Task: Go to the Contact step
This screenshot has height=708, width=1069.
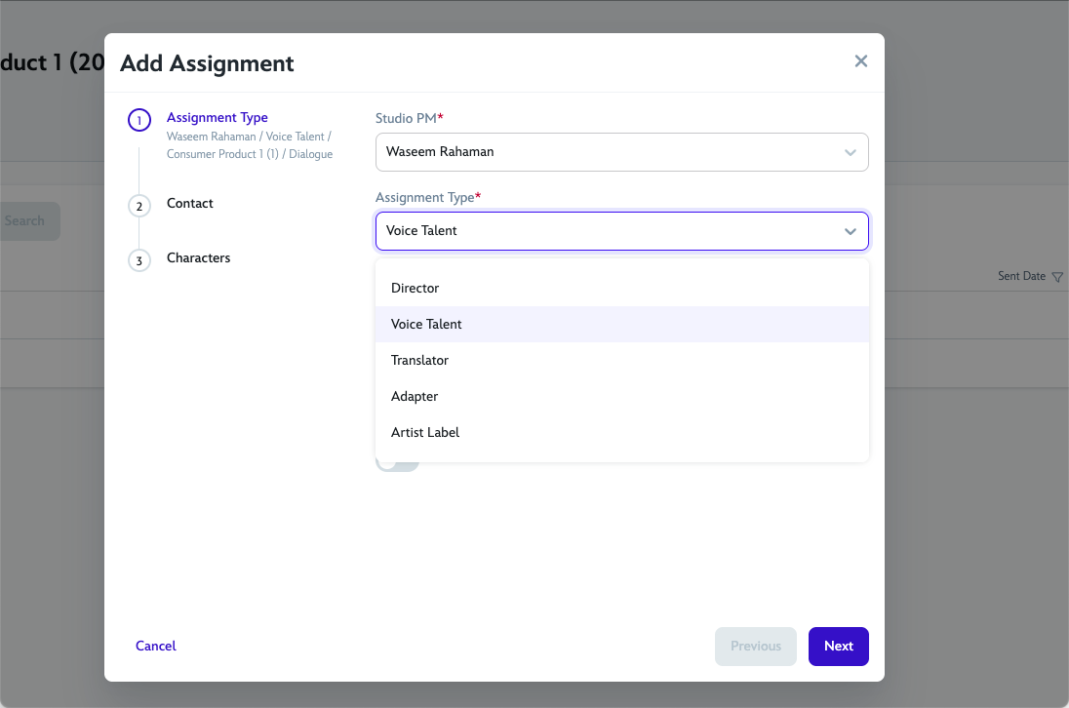Action: tap(189, 203)
